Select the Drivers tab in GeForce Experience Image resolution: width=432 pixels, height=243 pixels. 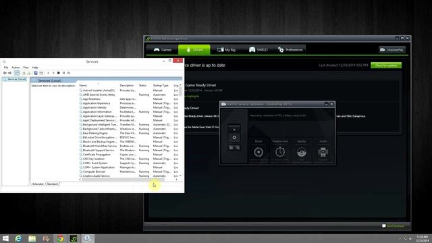tap(194, 49)
